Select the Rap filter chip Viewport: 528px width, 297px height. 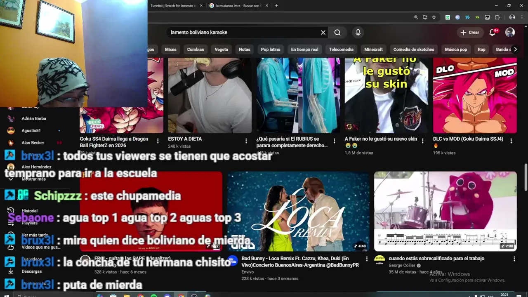click(481, 49)
